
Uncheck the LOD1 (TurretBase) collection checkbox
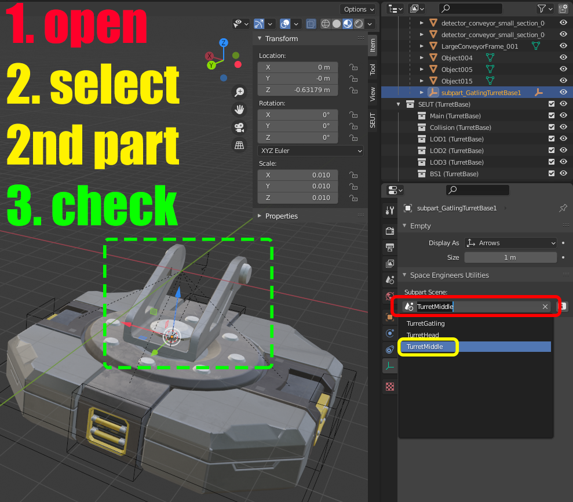pos(552,139)
